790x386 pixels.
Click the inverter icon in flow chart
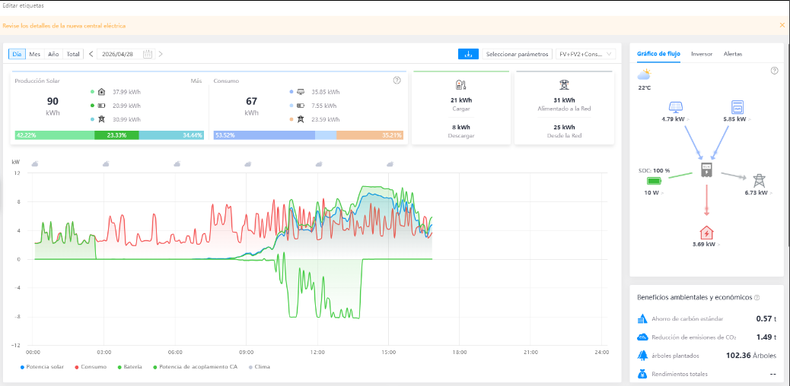pos(706,170)
